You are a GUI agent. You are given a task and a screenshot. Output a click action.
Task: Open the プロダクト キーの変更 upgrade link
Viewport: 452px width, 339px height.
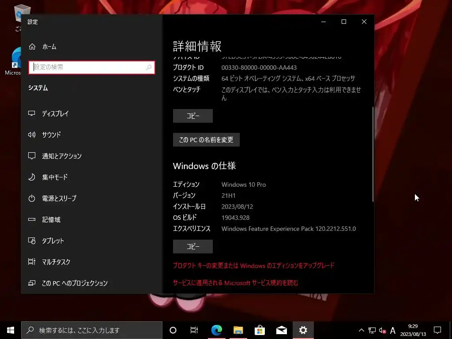click(253, 265)
